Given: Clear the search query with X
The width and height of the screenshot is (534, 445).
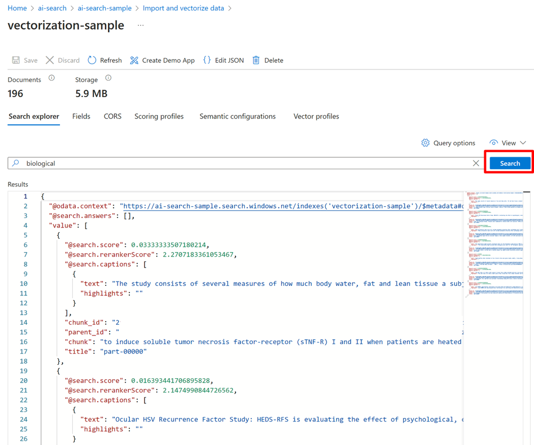Looking at the screenshot, I should pyautogui.click(x=476, y=163).
